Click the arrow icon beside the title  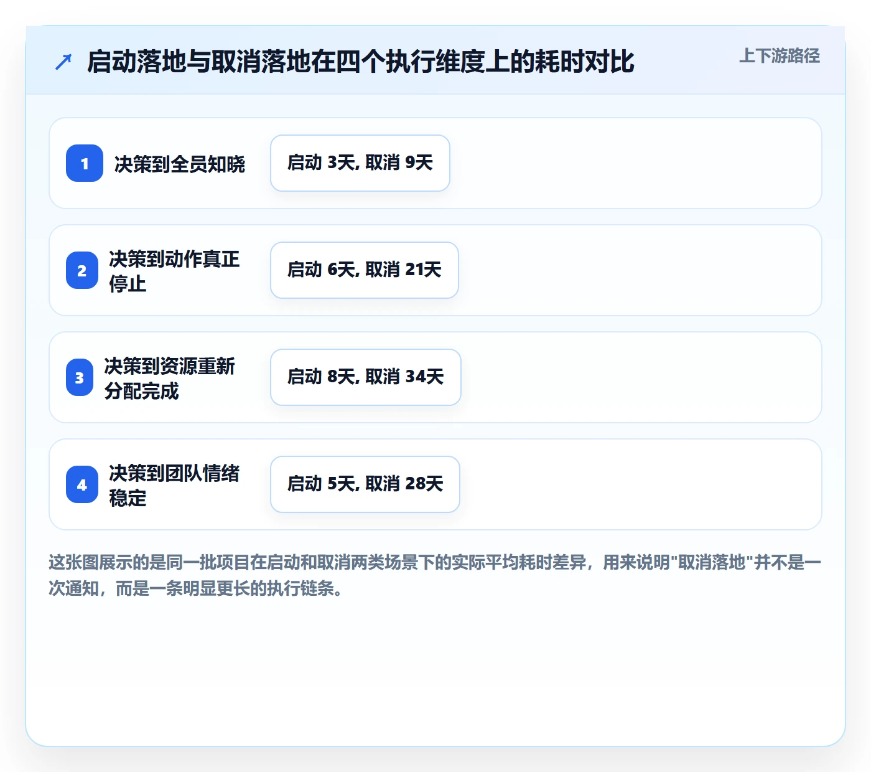(x=63, y=62)
